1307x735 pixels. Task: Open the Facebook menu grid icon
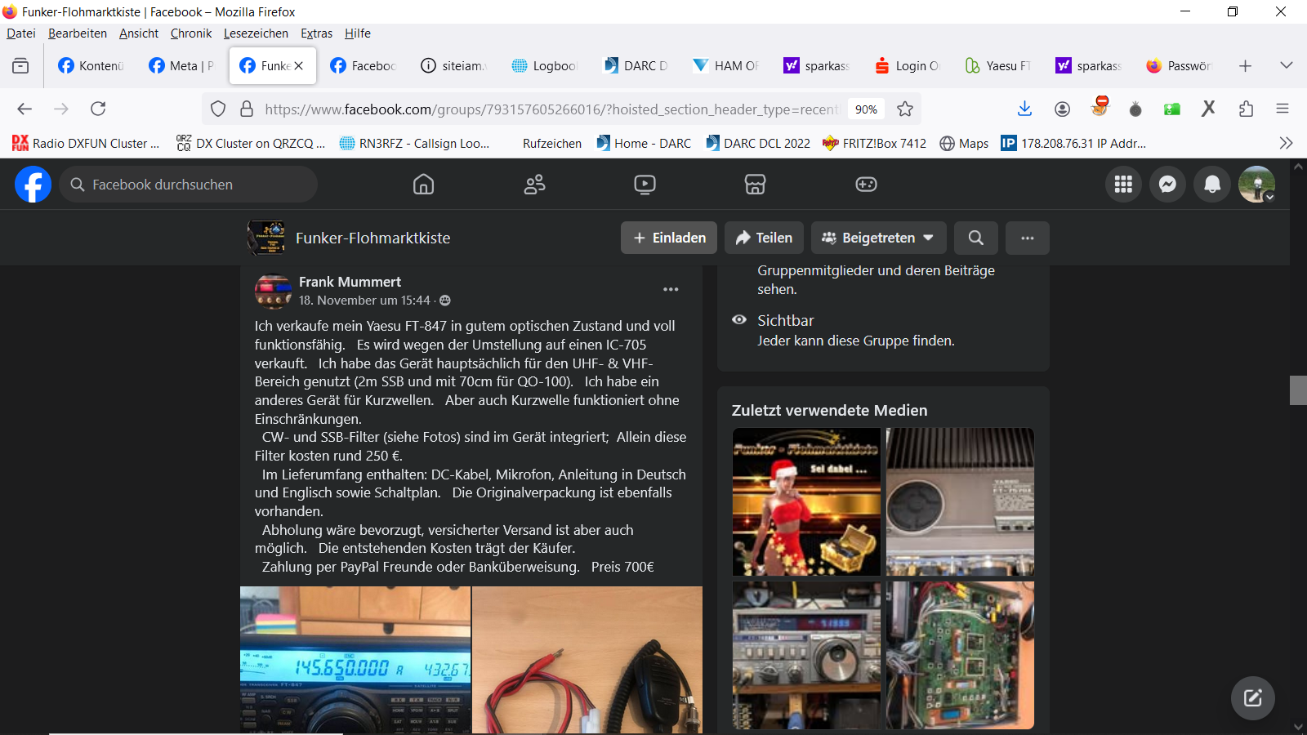(x=1123, y=185)
